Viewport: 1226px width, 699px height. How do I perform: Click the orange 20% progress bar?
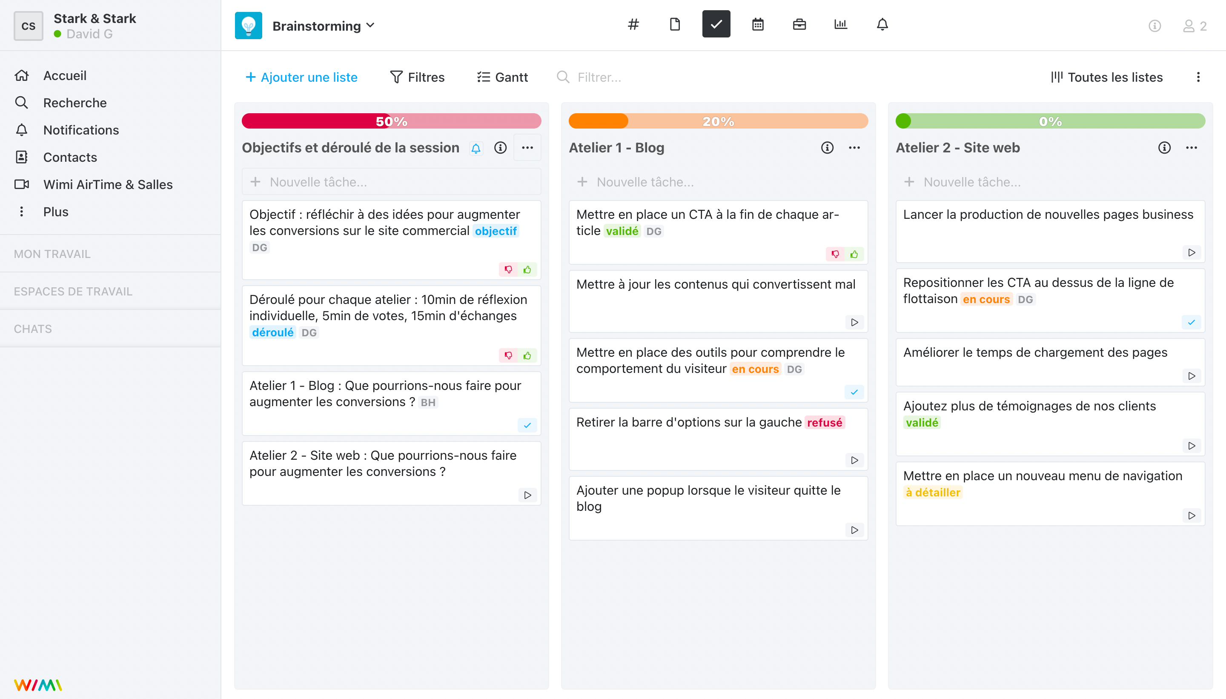point(718,121)
